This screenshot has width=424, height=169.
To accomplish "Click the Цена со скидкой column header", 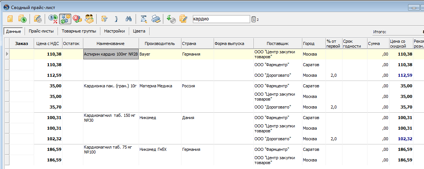I will 401,43.
